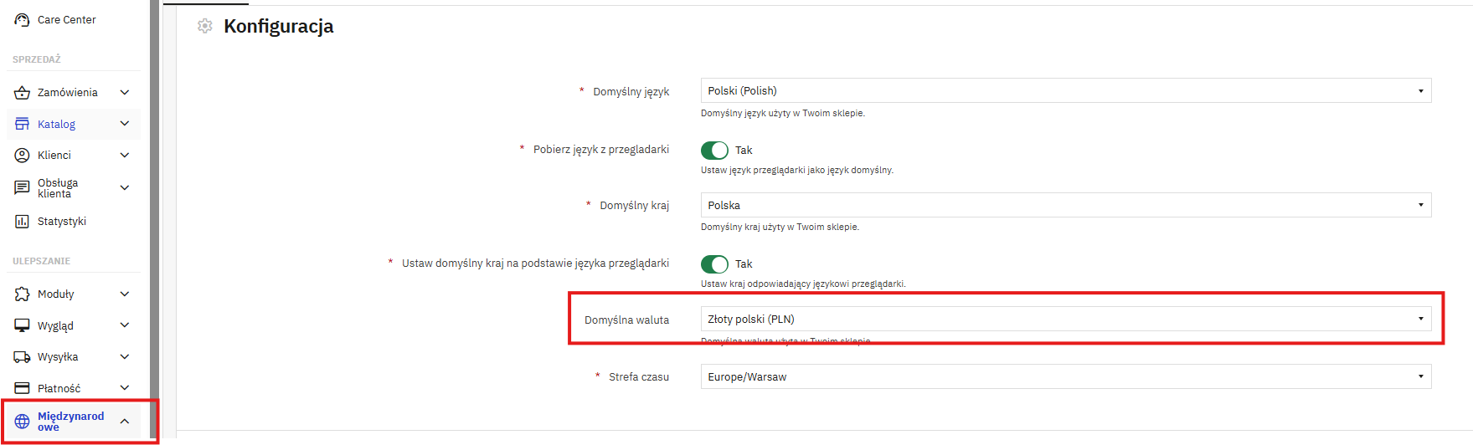Click the Międzynarodowe globe icon
This screenshot has width=1473, height=445.
pyautogui.click(x=22, y=422)
